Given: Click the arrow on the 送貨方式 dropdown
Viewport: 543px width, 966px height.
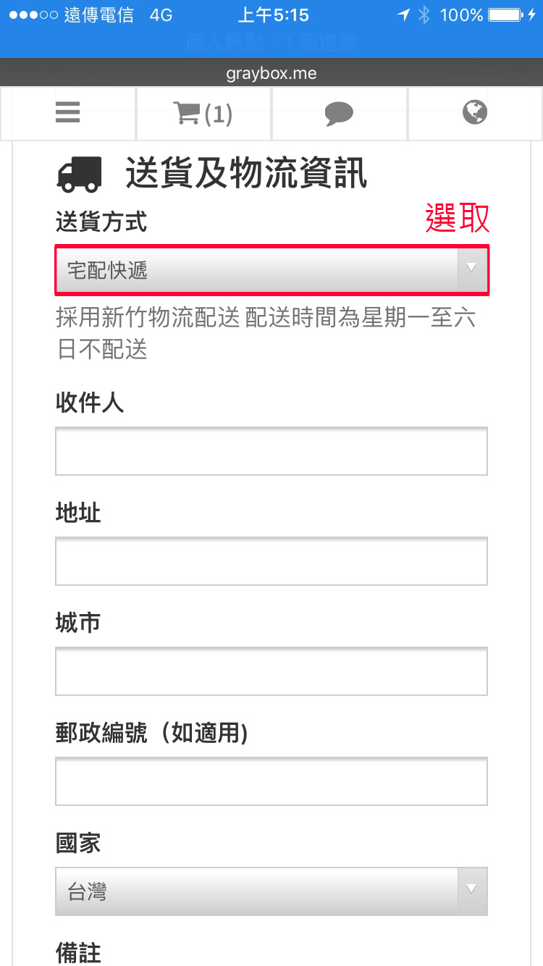Looking at the screenshot, I should tap(472, 269).
